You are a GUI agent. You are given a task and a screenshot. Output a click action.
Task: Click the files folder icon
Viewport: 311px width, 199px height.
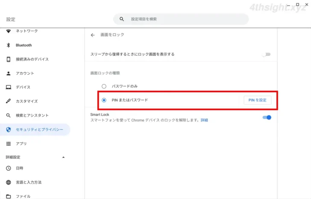coord(9,196)
